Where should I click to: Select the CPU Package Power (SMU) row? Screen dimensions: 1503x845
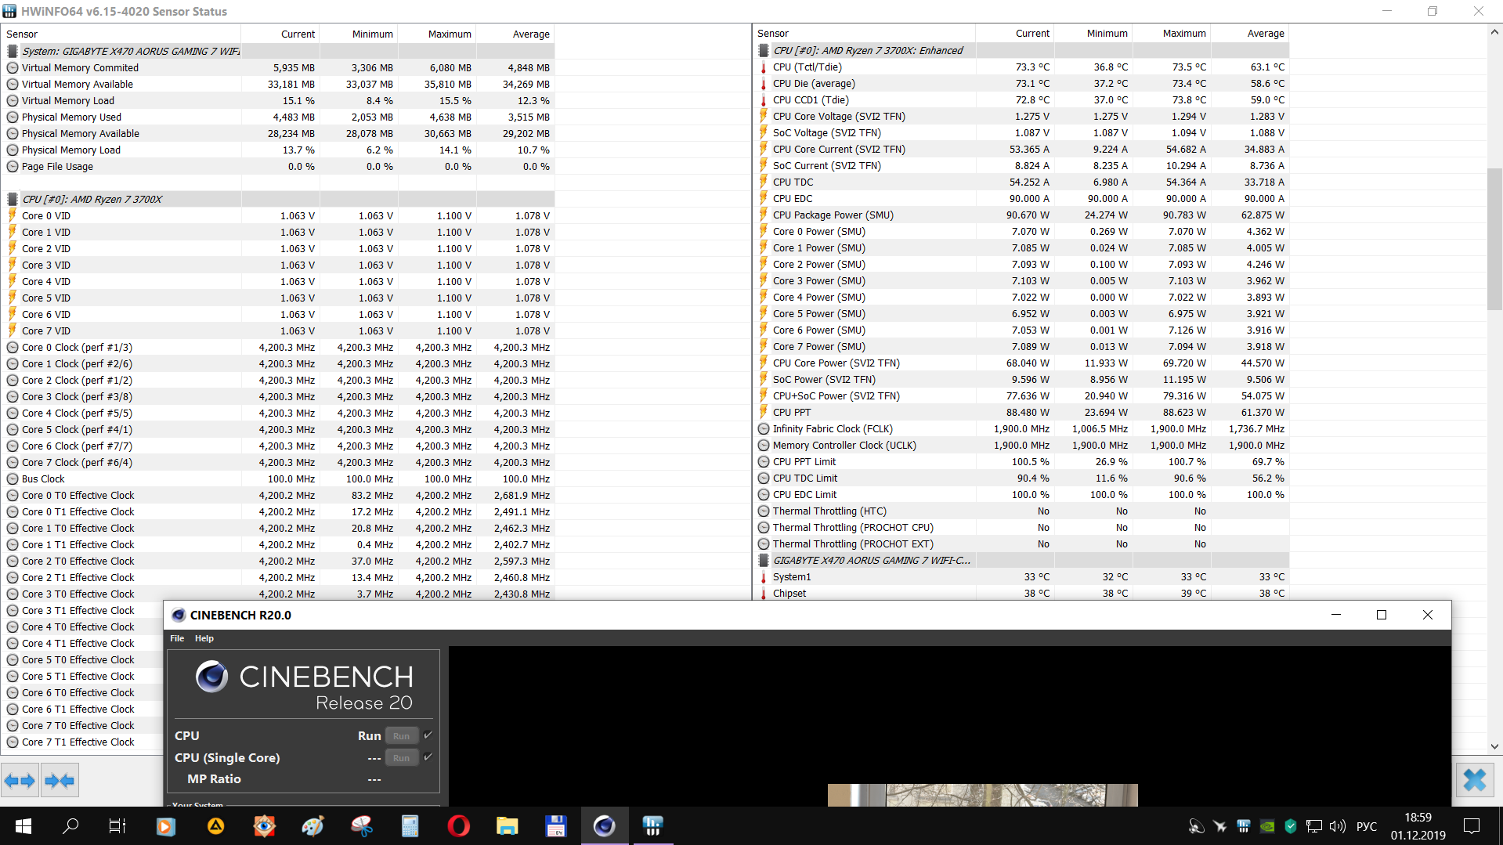pos(1021,215)
